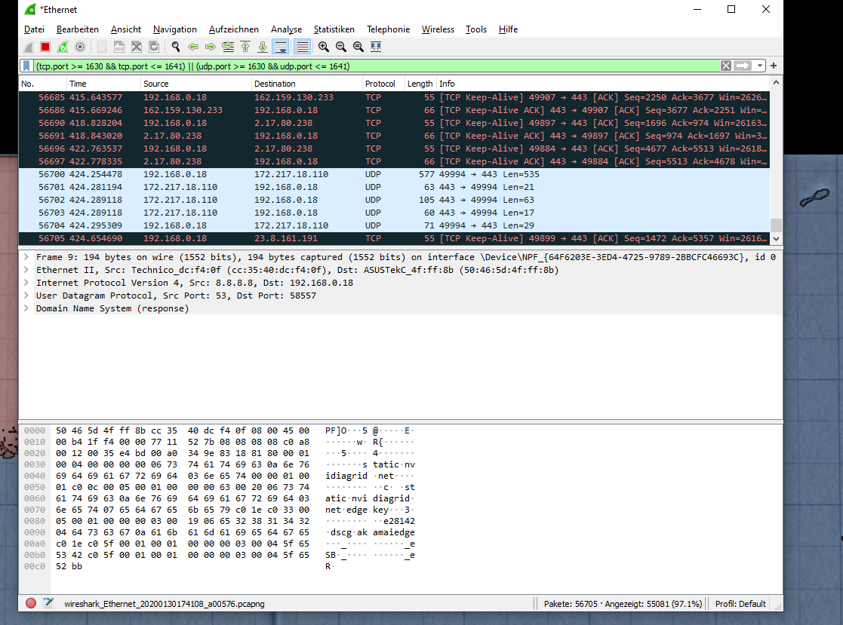Image resolution: width=843 pixels, height=625 pixels.
Task: Go back to previous packet arrow
Action: pos(193,47)
